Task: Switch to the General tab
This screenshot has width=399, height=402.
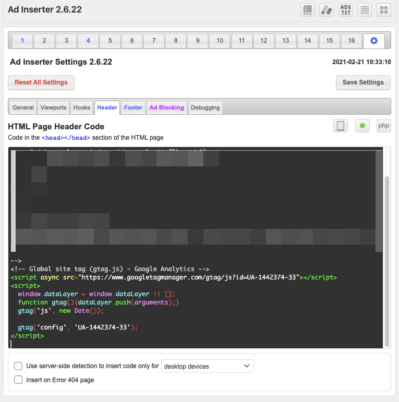Action: coord(23,107)
